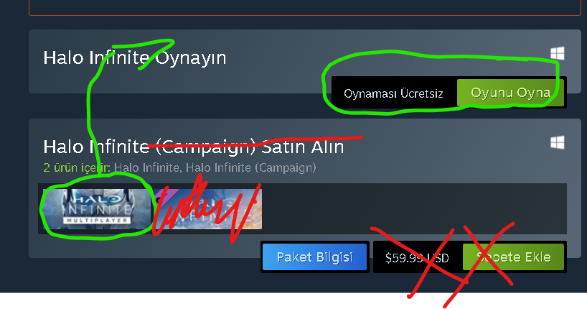587x309 pixels.
Task: Open Paket Bilgisi package details
Action: pyautogui.click(x=314, y=257)
